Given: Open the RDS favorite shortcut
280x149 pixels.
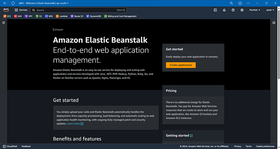Looking at the screenshot, I should tap(49, 16).
